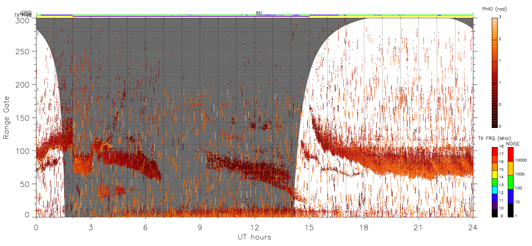
Task: Click TX FRQ legend label '14'
Action: point(501,177)
